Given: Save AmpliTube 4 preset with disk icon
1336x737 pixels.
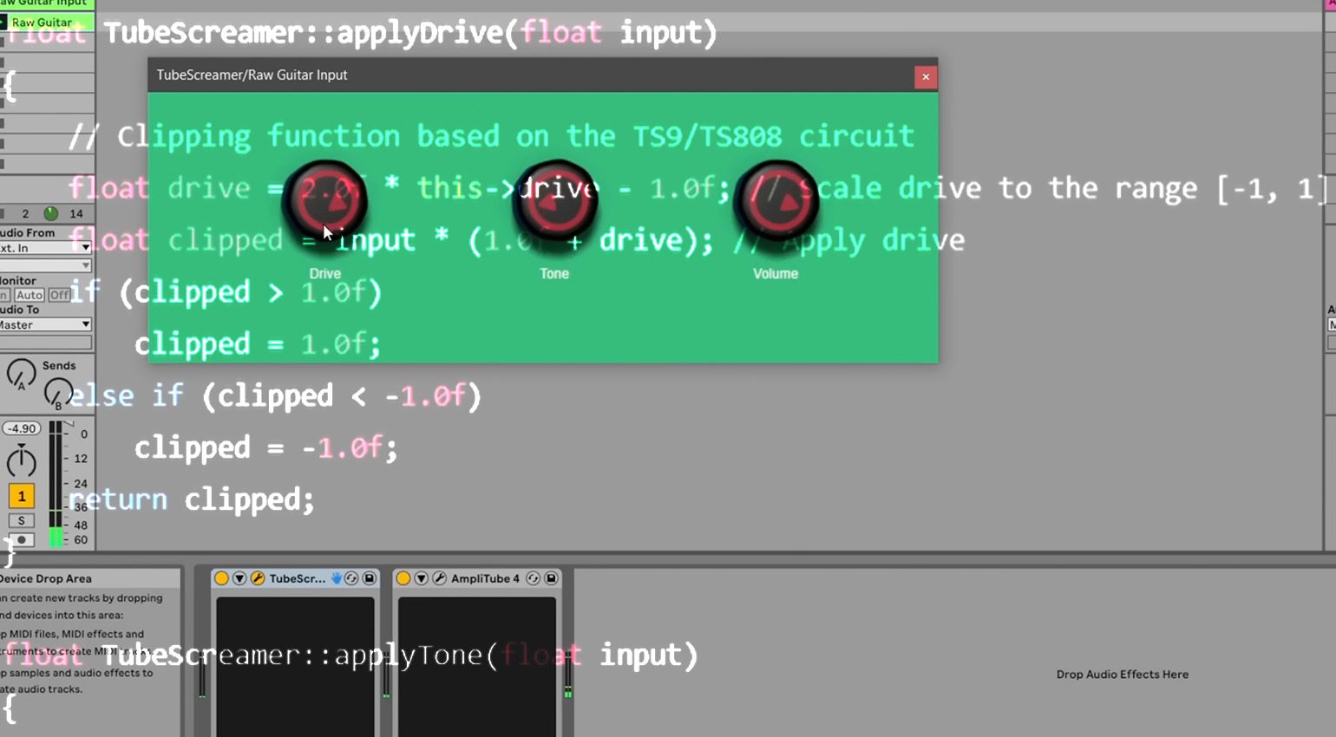Looking at the screenshot, I should 551,578.
